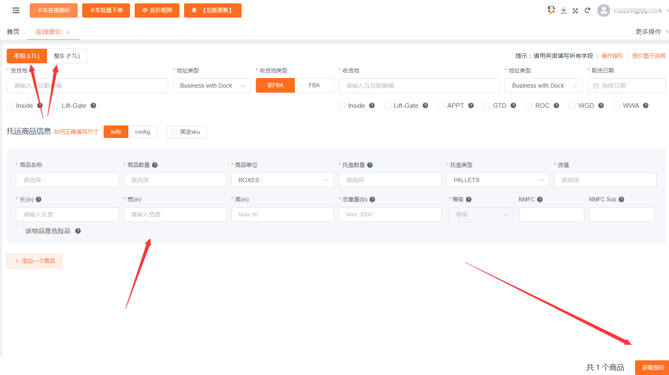Toggle fullscreen with the expand icon
The height and width of the screenshot is (375, 669).
(x=575, y=10)
